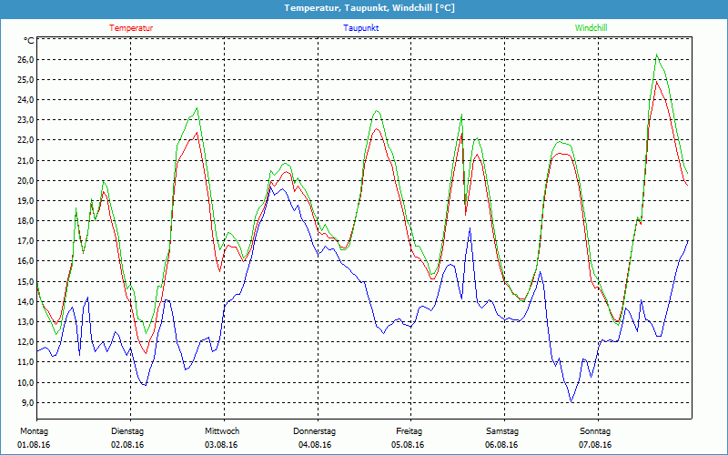Click the 26,0 y-axis value
This screenshot has height=455, width=728.
(25, 59)
